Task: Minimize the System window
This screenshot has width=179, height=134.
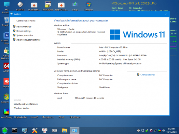Action: click(x=157, y=14)
